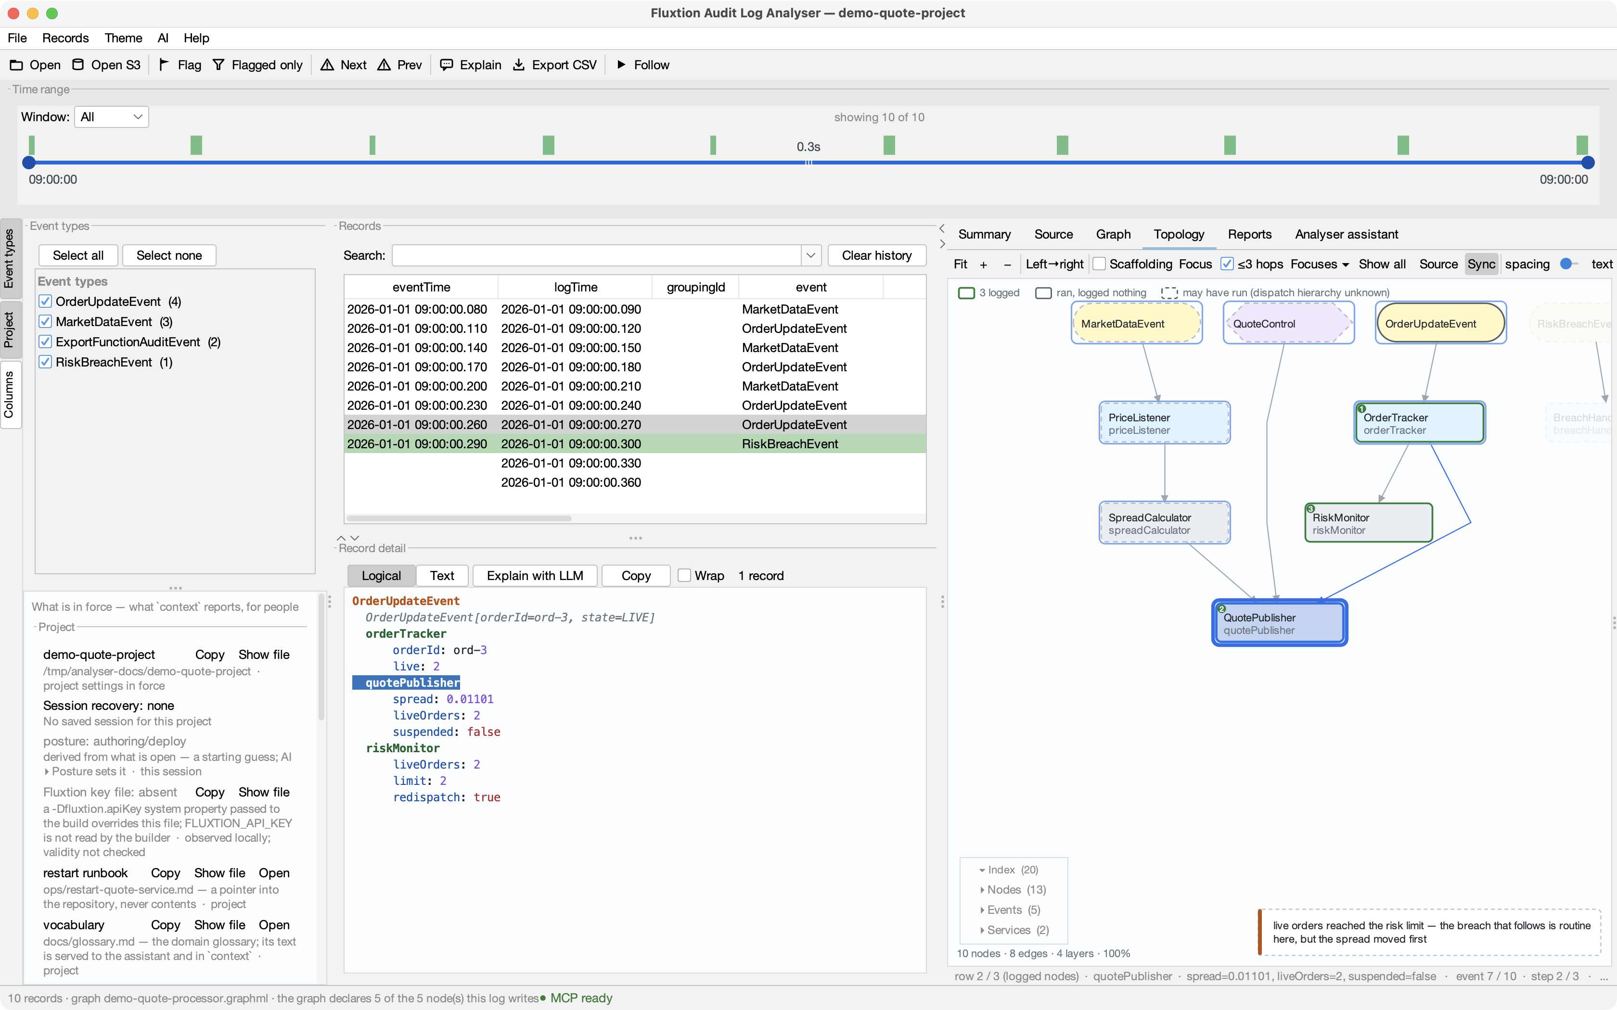
Task: Click the Clear history button
Action: [877, 255]
